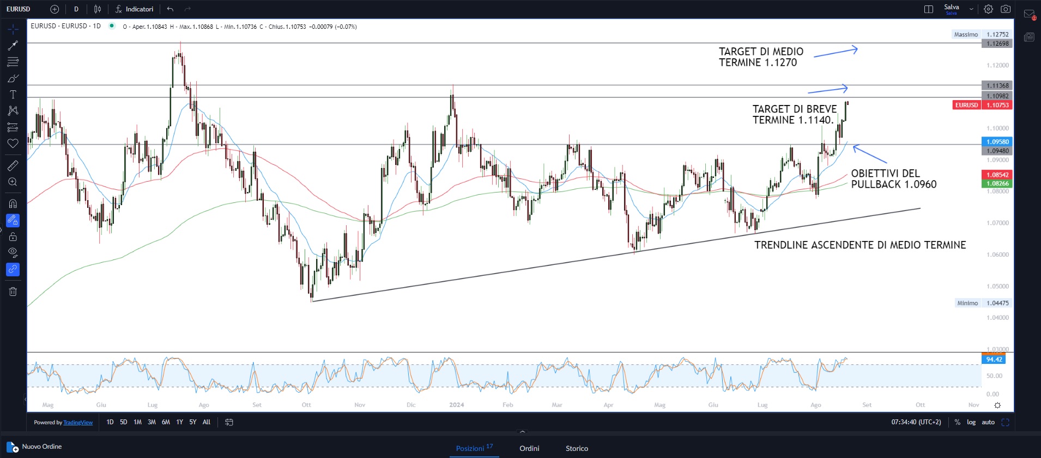1041x458 pixels.
Task: Pick the ruler measure tool
Action: click(13, 166)
